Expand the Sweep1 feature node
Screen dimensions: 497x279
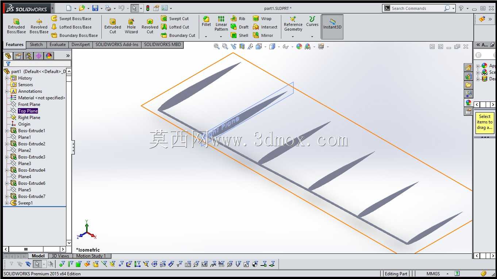pos(7,203)
